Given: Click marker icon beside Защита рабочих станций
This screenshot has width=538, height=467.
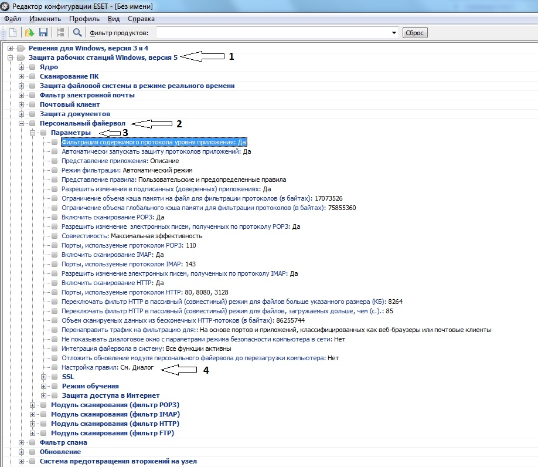Looking at the screenshot, I should tap(21, 57).
